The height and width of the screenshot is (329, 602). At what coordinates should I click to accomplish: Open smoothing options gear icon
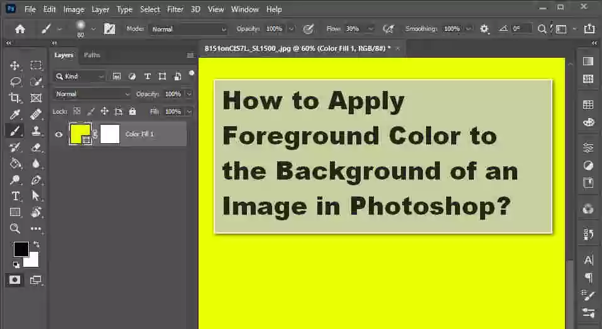pos(484,29)
